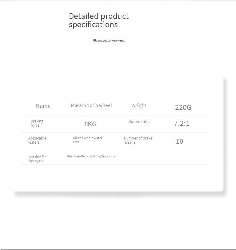
Task: Click the "220G" weight value
Action: click(183, 108)
